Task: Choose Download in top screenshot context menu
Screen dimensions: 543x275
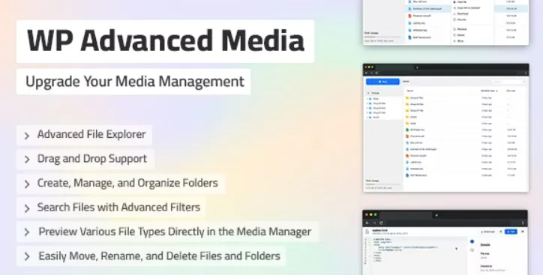Action: click(x=462, y=13)
